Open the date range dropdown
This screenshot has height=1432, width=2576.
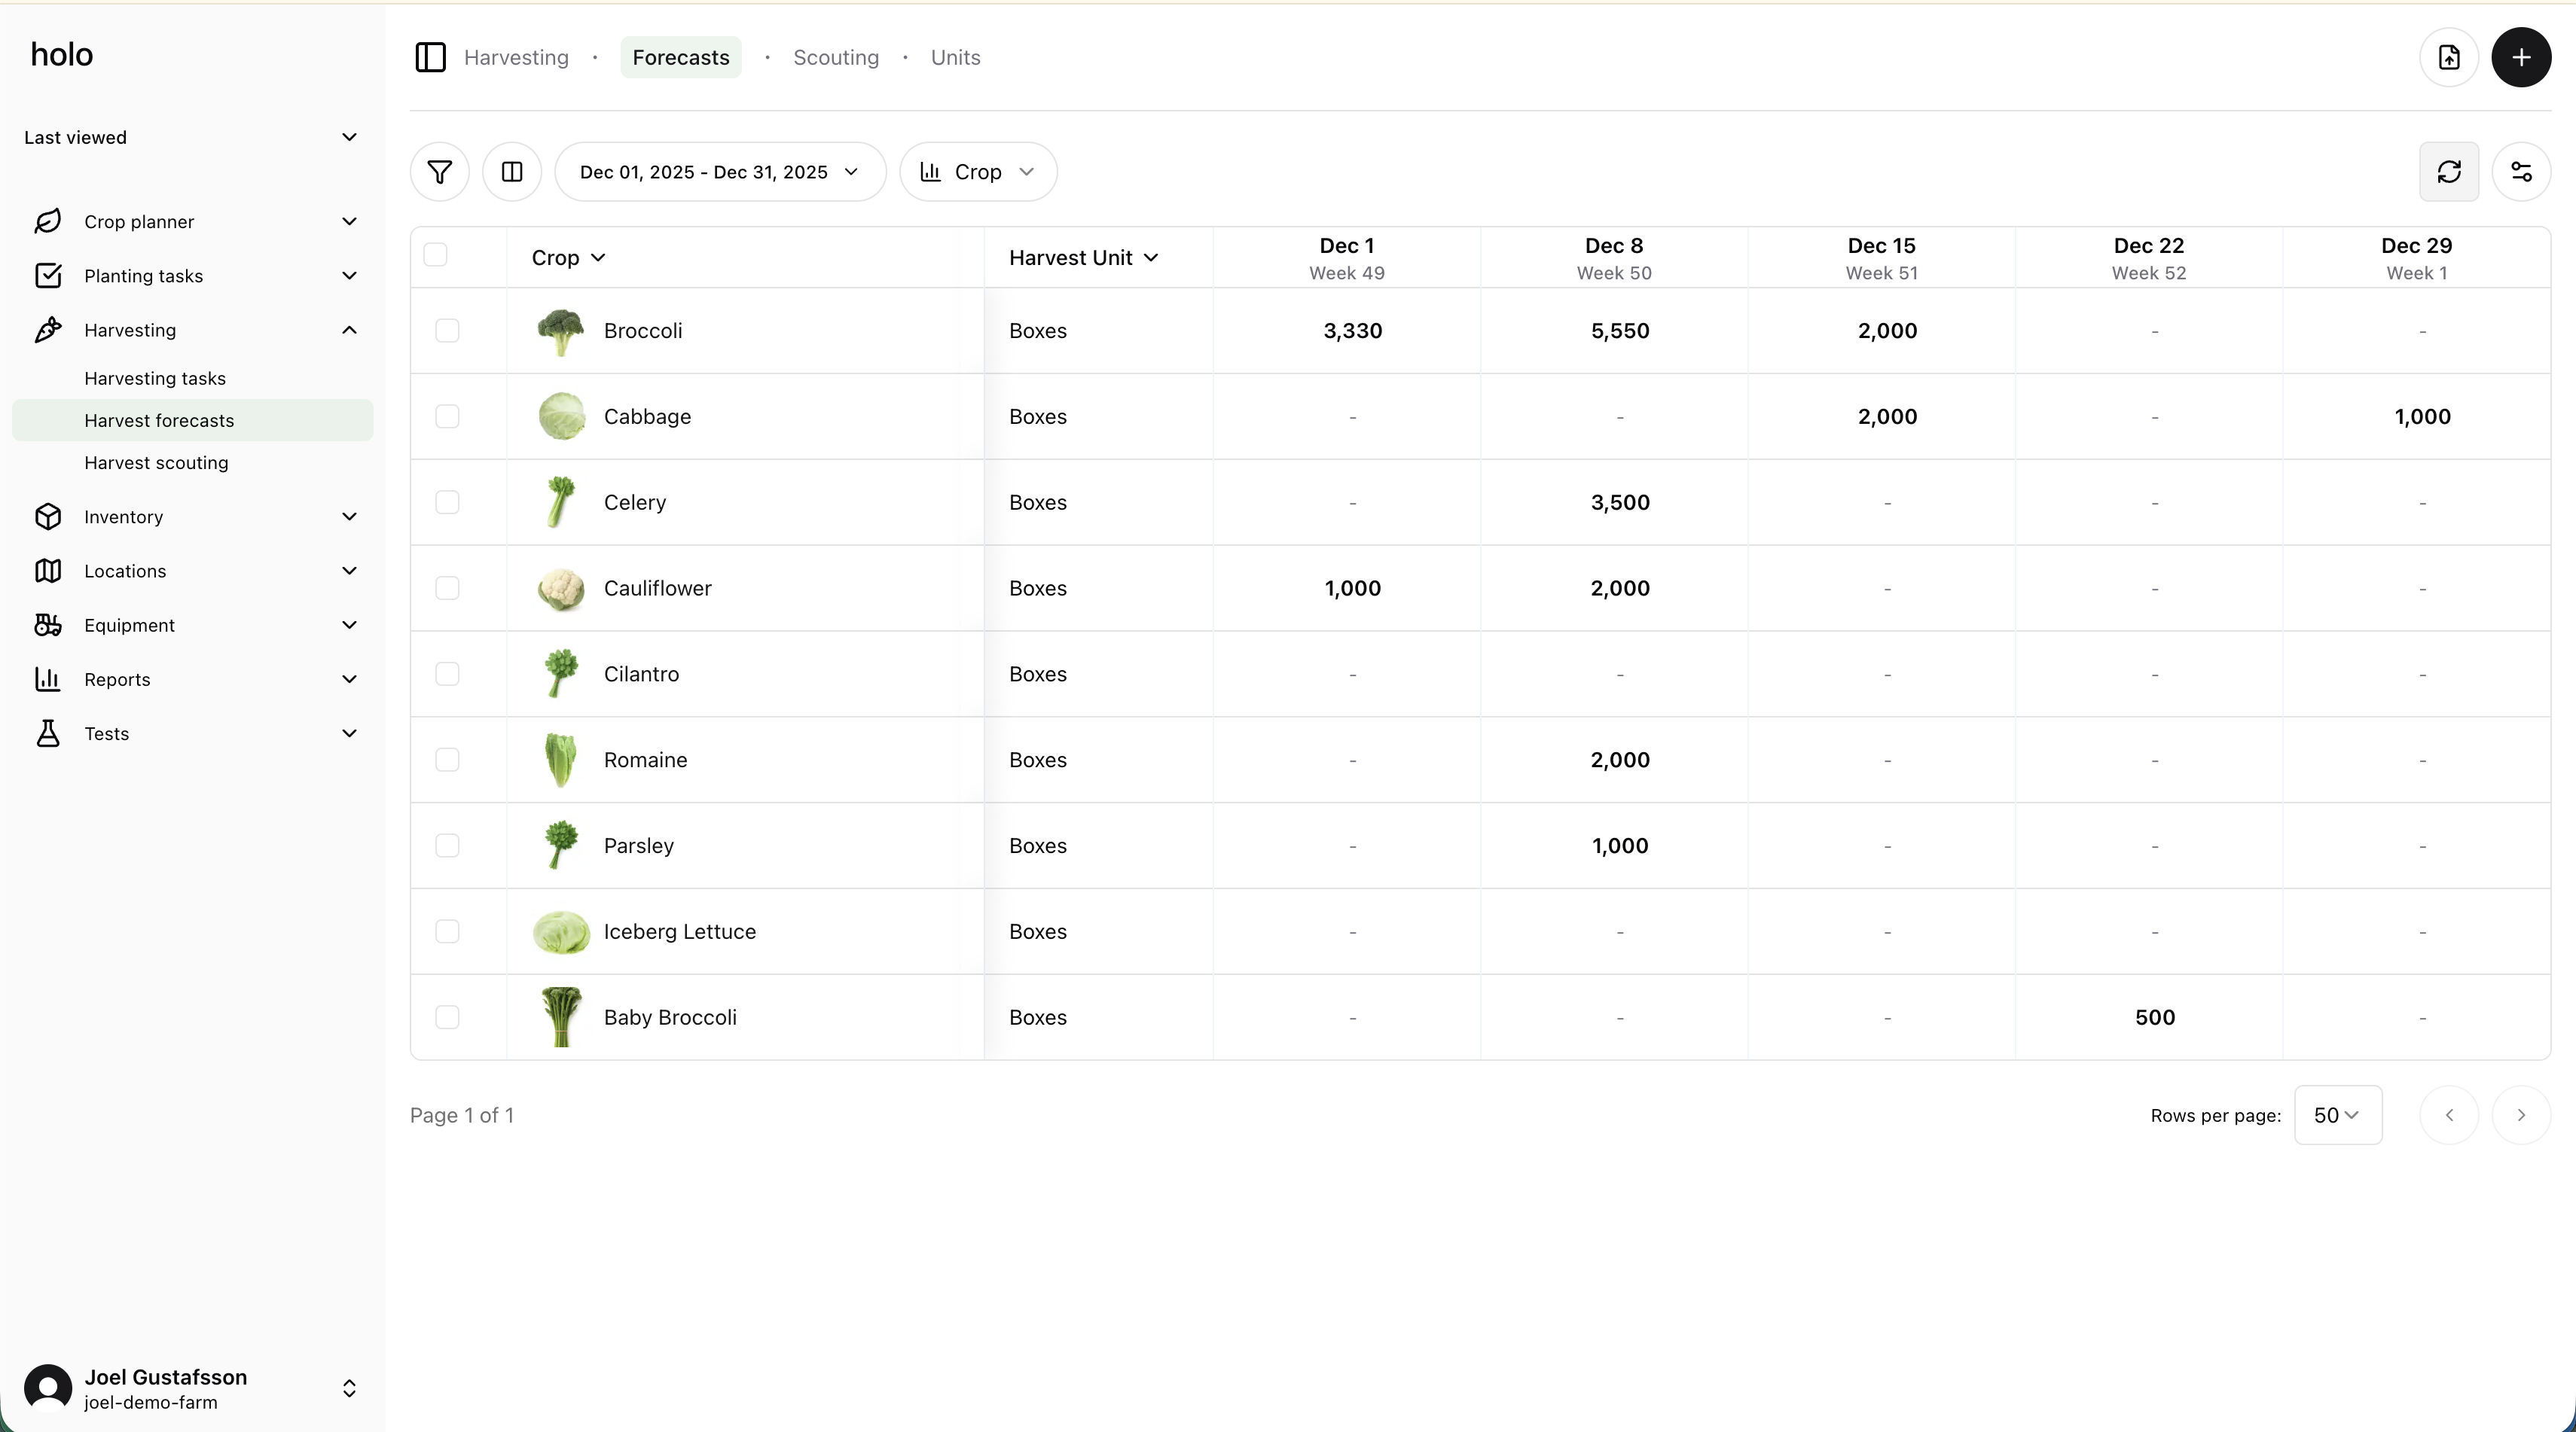(719, 172)
